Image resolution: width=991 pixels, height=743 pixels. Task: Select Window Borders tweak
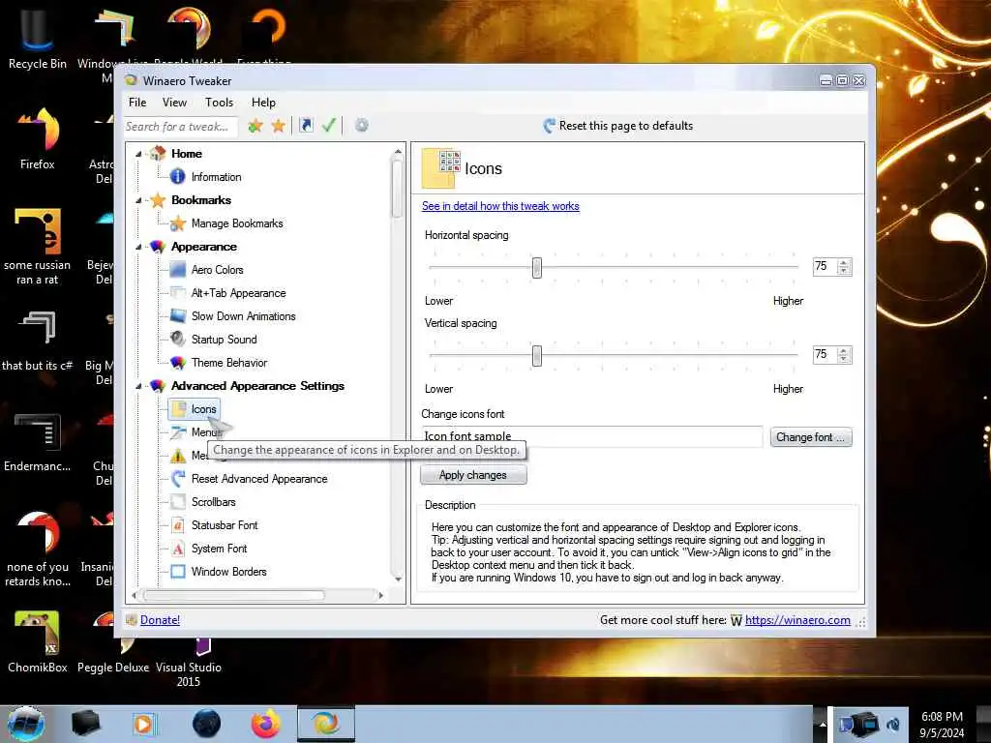point(228,572)
